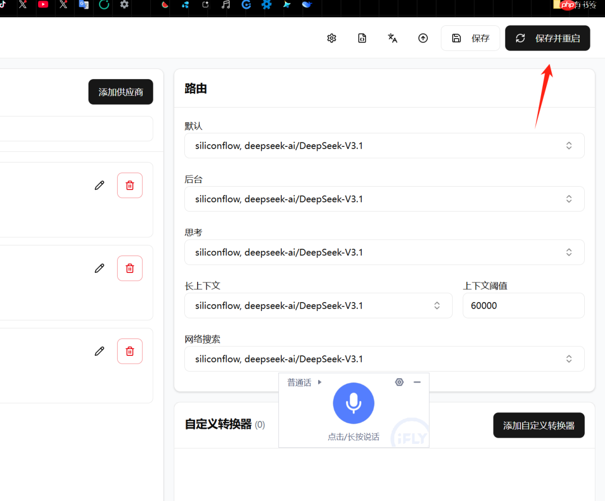Image resolution: width=605 pixels, height=501 pixels.
Task: Click the 添加自定义转换器 button
Action: tap(538, 425)
